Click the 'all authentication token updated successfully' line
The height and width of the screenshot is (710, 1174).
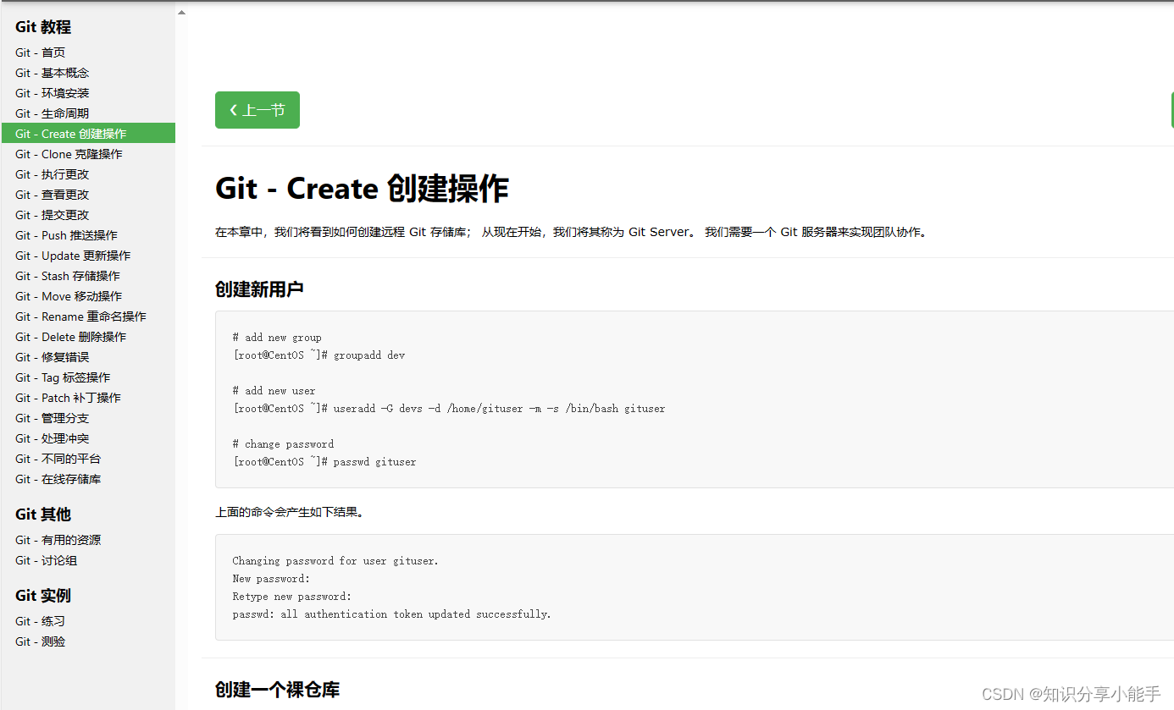click(391, 614)
